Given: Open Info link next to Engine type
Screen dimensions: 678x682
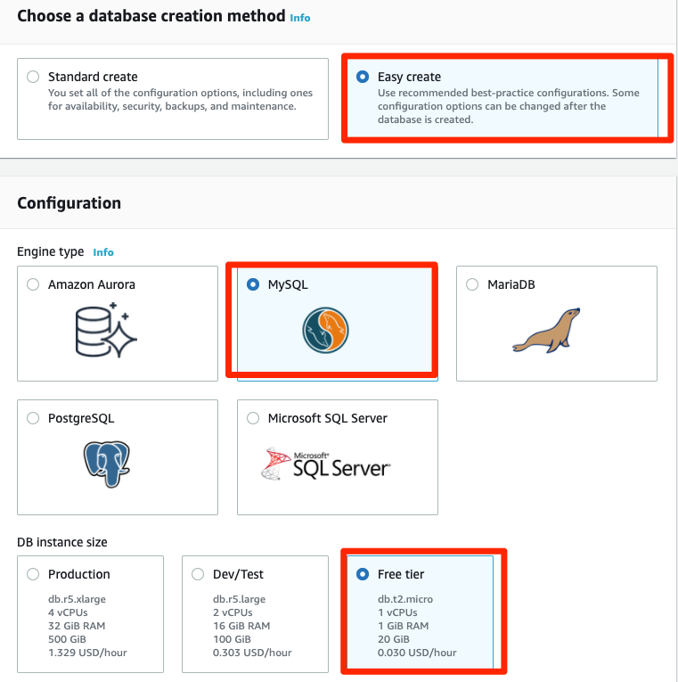Looking at the screenshot, I should pos(103,252).
